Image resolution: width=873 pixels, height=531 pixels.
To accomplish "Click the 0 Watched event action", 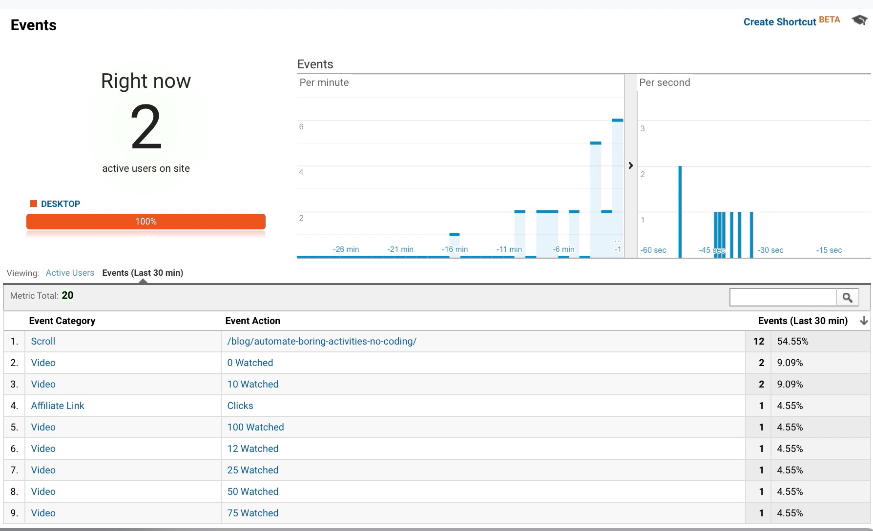I will (x=250, y=363).
